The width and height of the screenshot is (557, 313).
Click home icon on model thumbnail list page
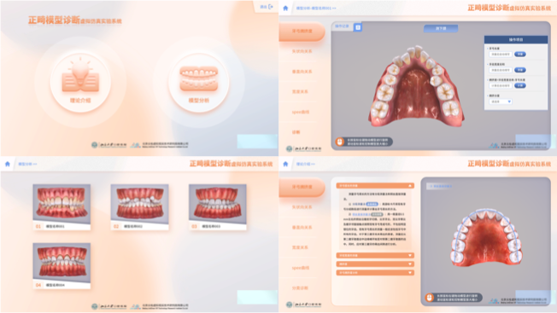point(8,164)
